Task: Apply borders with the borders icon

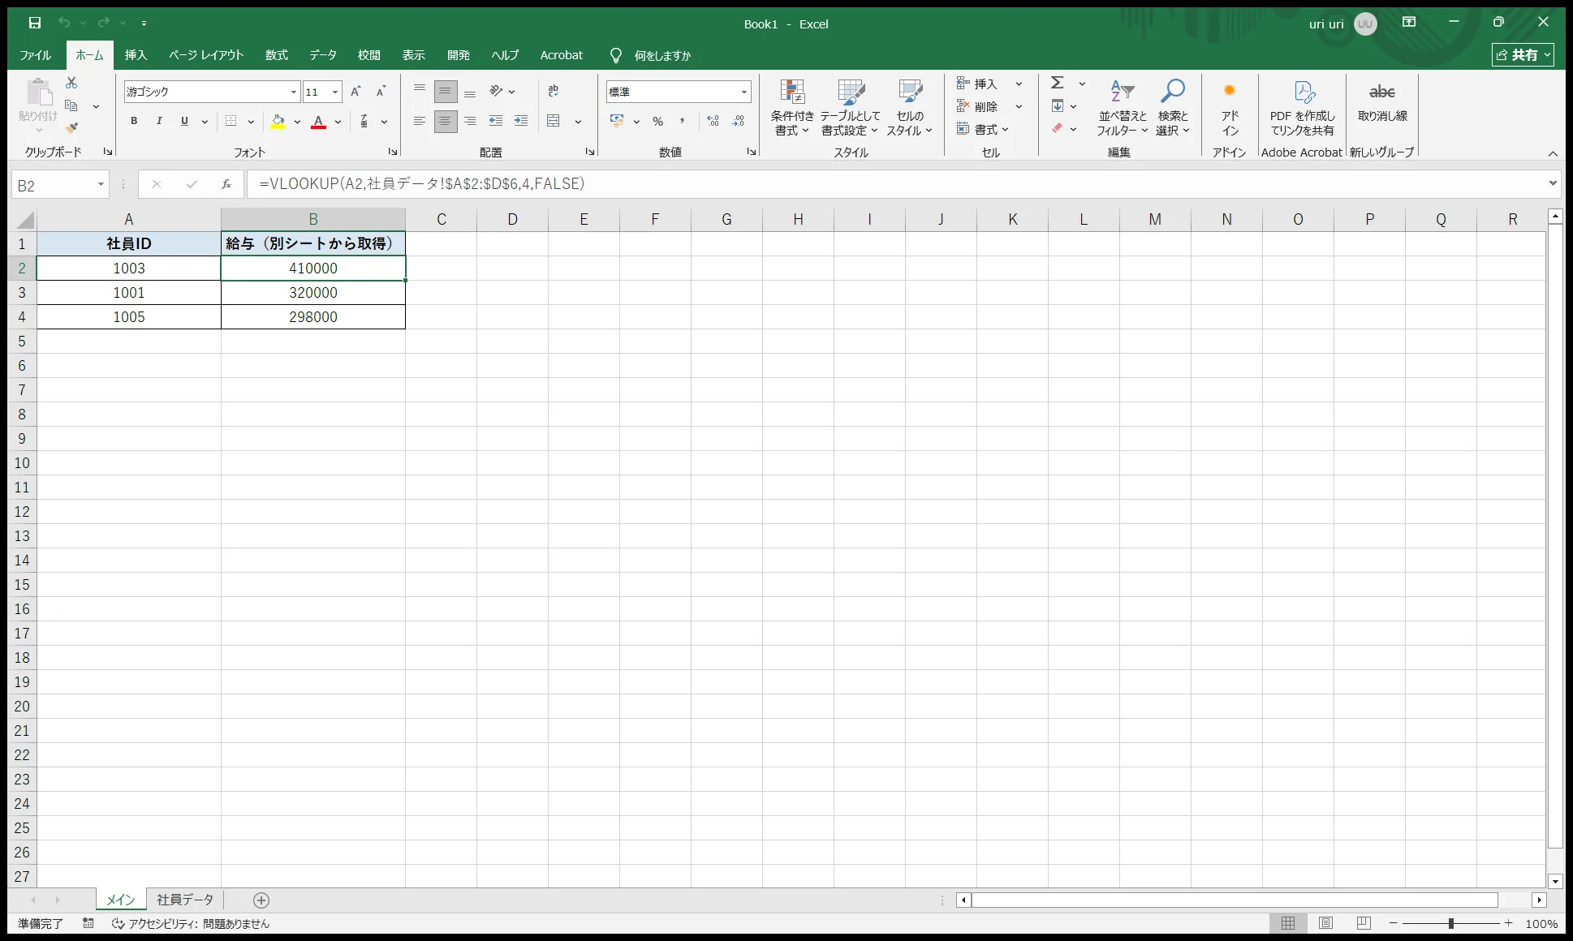Action: click(x=231, y=122)
